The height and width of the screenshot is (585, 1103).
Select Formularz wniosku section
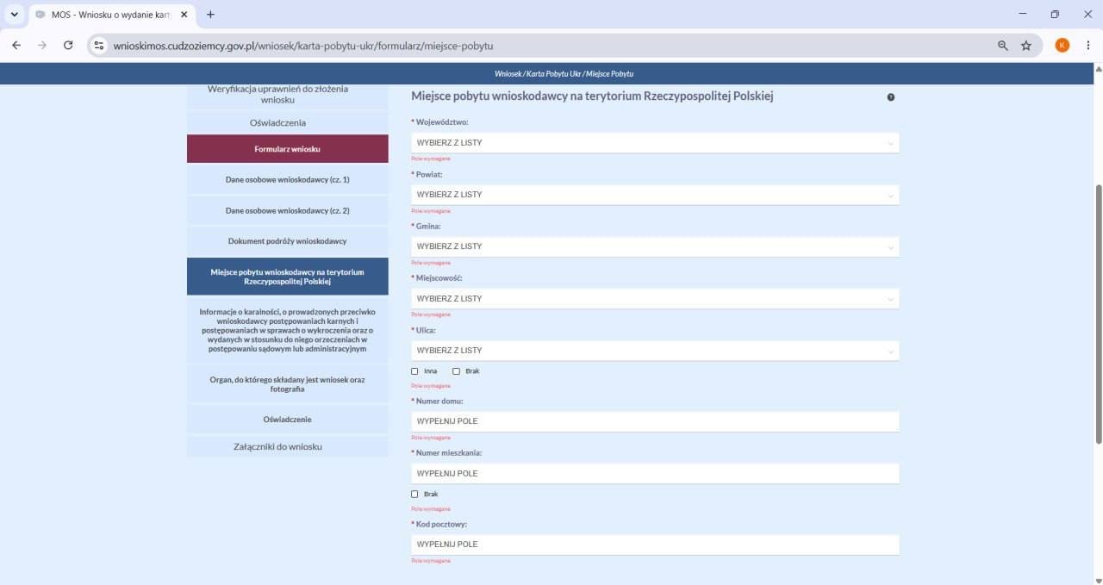288,149
